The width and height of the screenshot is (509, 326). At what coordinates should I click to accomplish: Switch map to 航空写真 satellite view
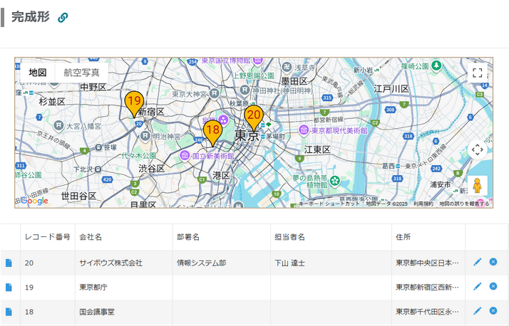[x=81, y=73]
